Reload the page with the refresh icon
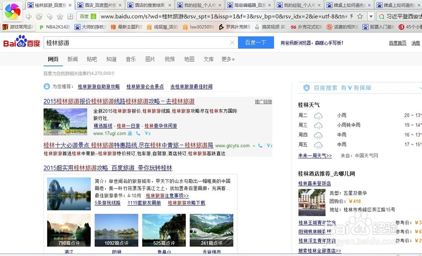Image resolution: width=422 pixels, height=256 pixels. (39, 16)
